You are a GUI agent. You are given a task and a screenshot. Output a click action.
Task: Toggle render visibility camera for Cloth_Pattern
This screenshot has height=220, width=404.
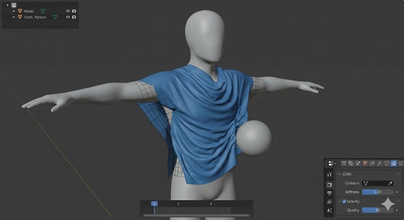tap(74, 17)
